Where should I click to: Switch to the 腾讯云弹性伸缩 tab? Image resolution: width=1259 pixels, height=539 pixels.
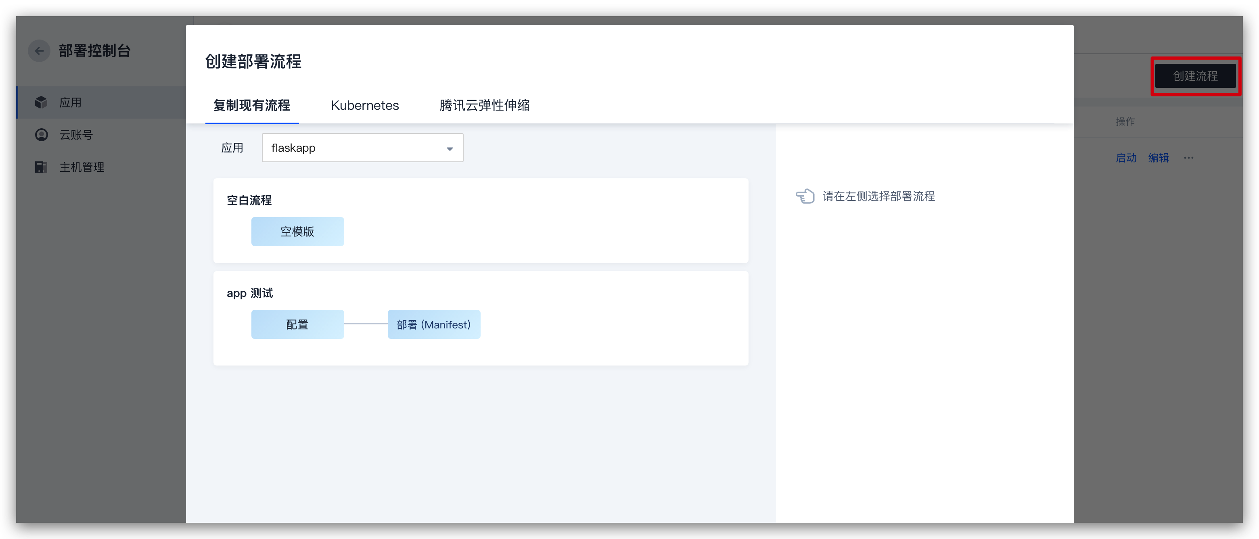[484, 106]
